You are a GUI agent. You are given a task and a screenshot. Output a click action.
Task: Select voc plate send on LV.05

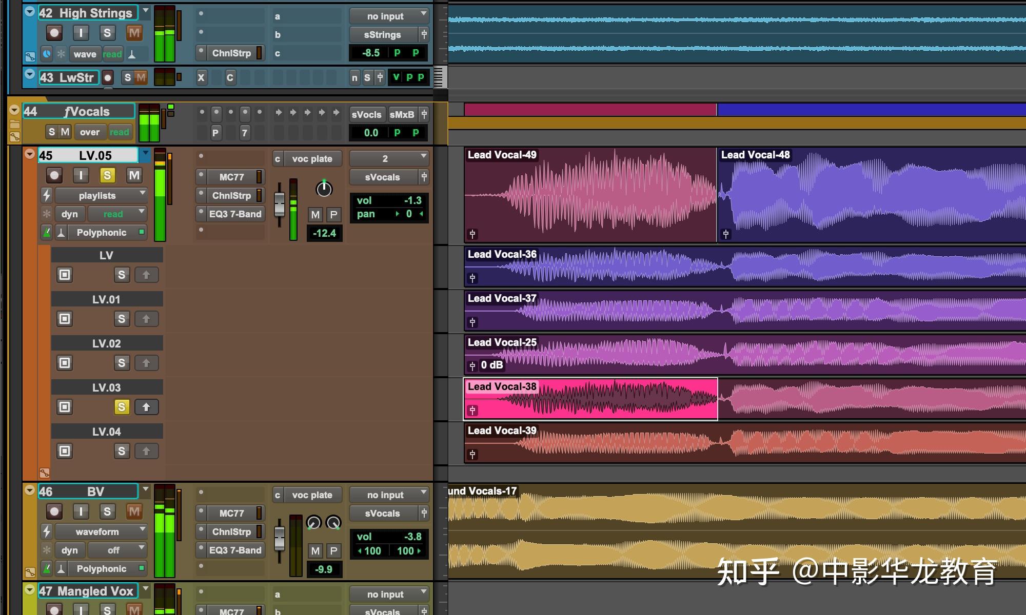coord(312,159)
